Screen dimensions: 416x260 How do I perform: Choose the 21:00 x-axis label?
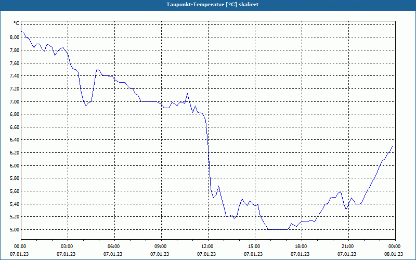[347, 246]
